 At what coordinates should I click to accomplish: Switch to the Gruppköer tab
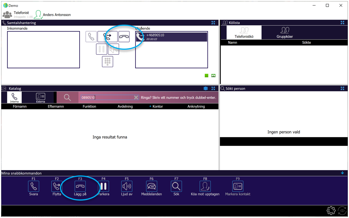(x=285, y=32)
